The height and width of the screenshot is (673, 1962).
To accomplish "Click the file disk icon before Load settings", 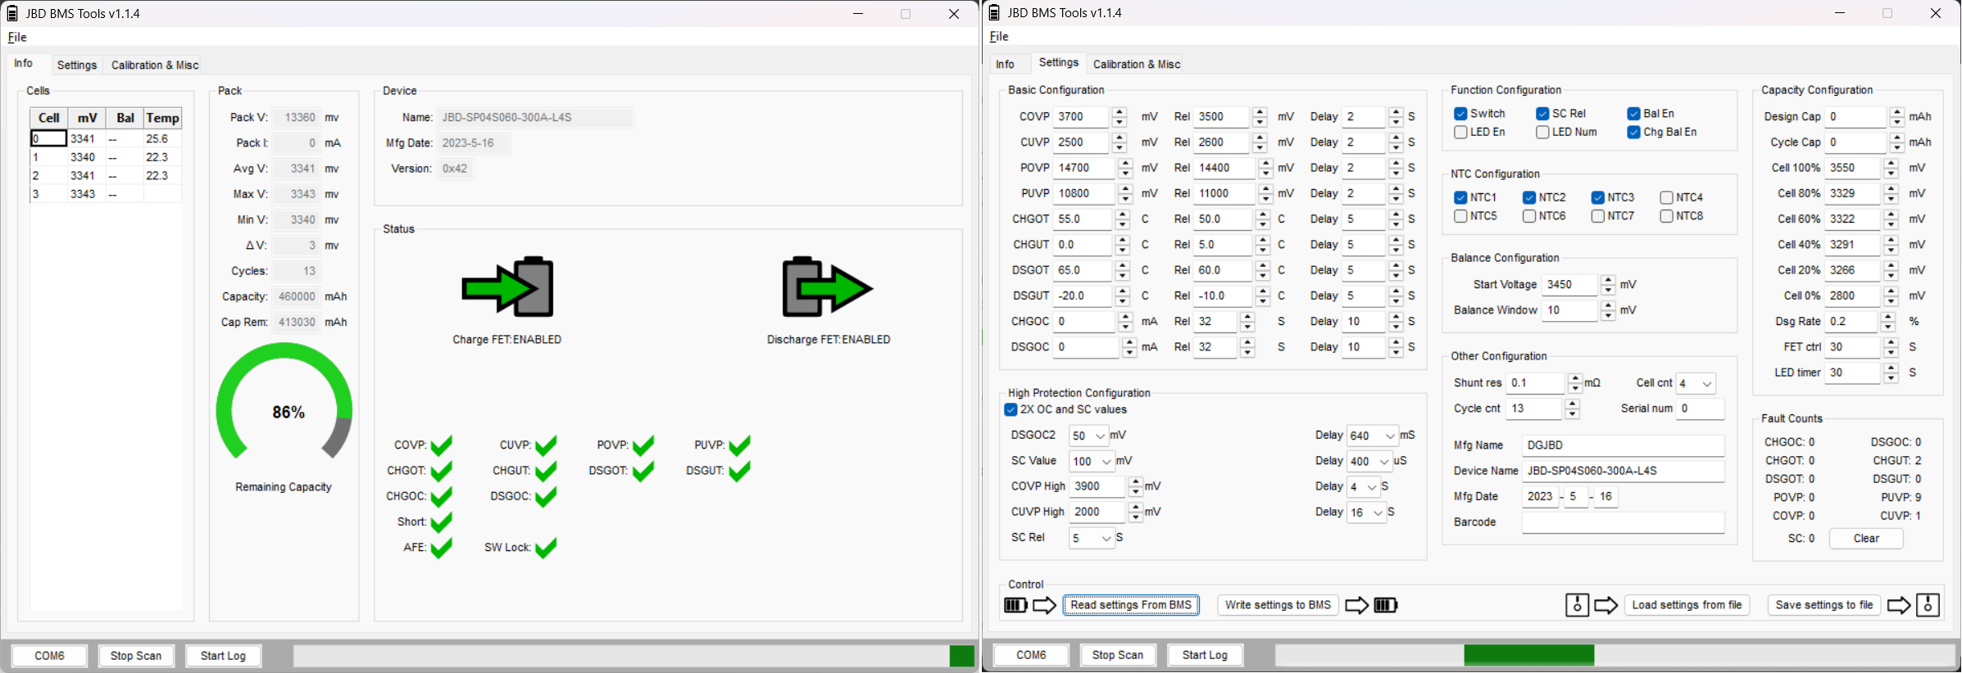I will point(1577,605).
